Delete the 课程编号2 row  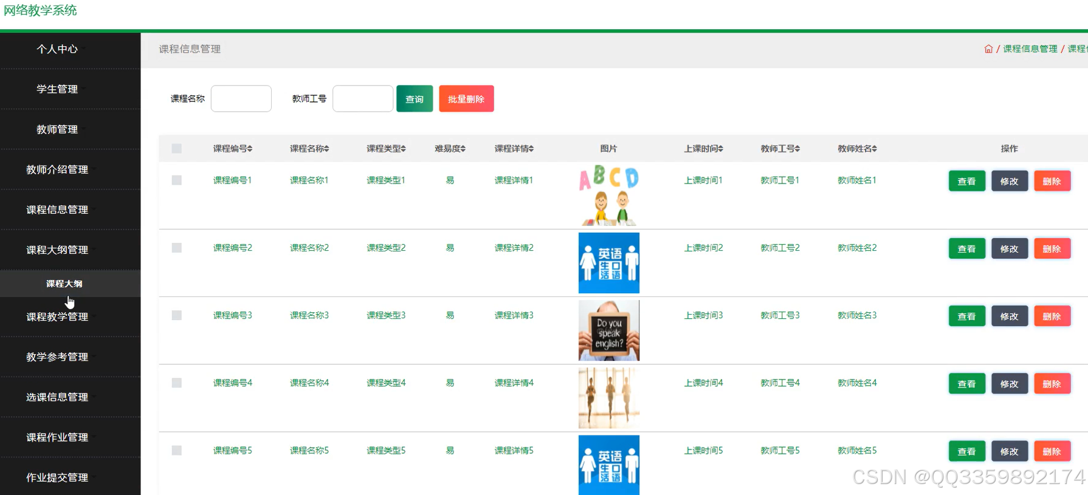[x=1052, y=248]
